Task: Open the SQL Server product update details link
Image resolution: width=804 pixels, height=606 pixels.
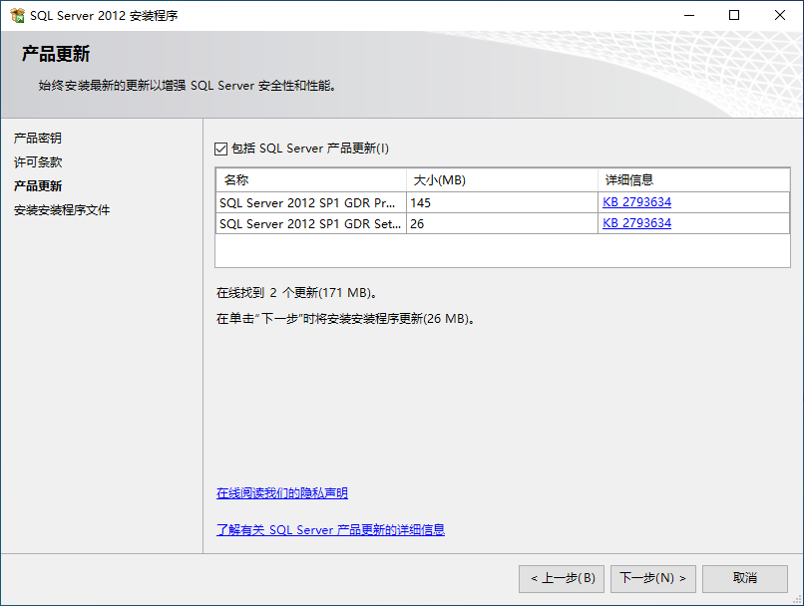Action: [x=331, y=529]
